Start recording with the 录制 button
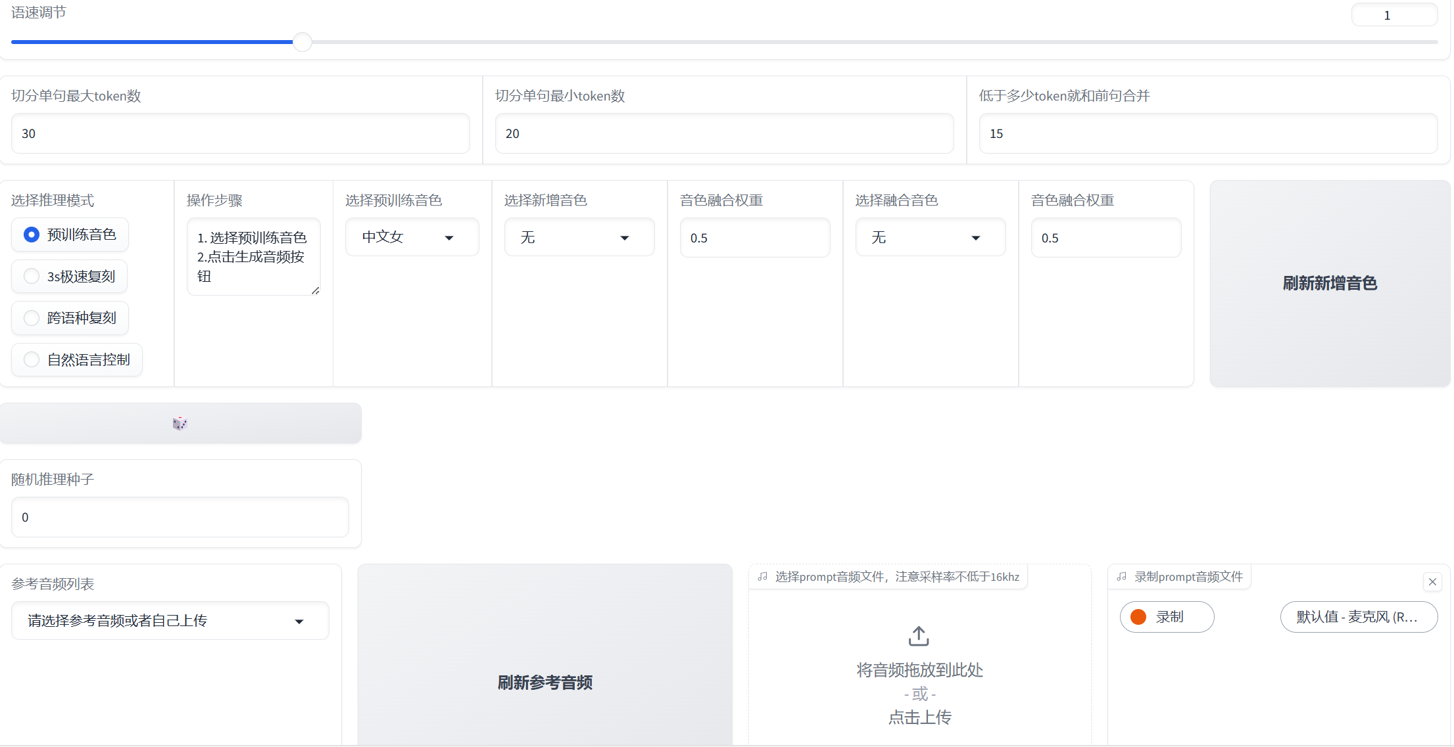 pos(1167,617)
